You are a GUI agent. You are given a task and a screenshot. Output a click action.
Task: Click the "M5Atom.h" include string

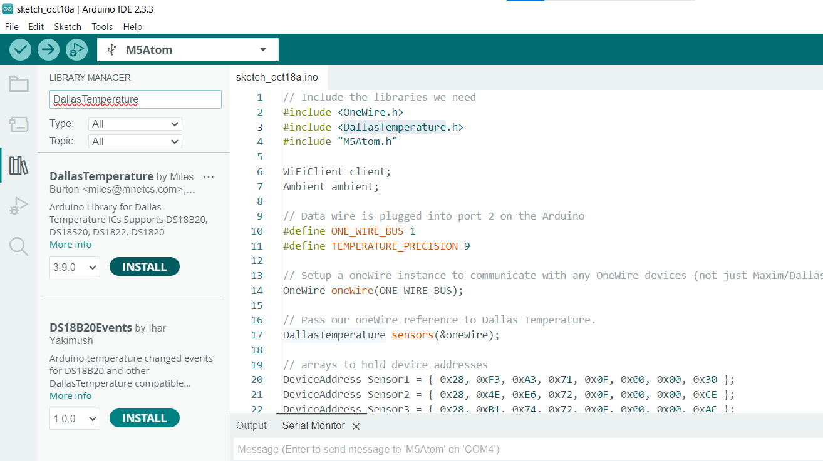click(368, 142)
